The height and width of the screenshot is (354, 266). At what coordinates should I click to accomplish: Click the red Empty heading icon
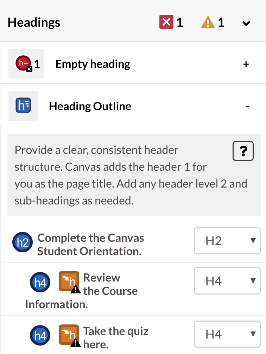(x=24, y=63)
